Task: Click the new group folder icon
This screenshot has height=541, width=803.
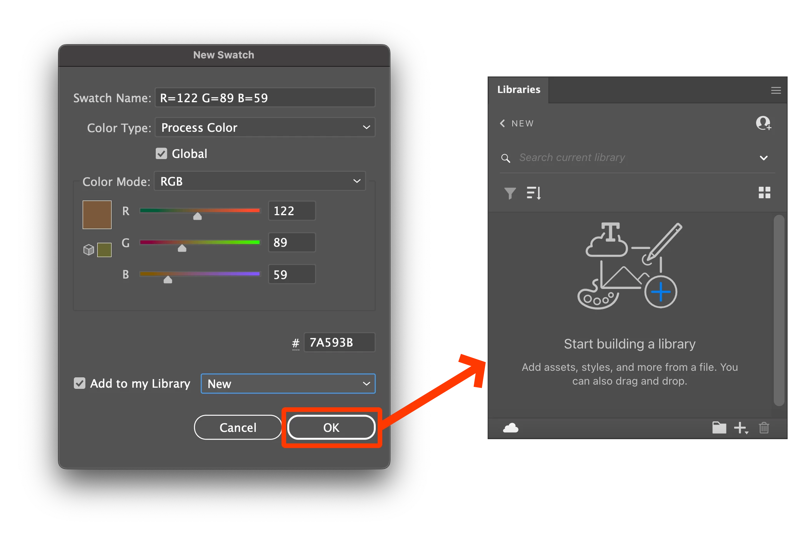Action: pyautogui.click(x=719, y=428)
